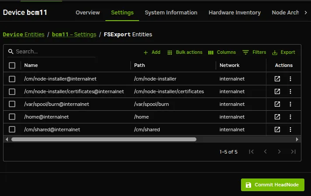
Task: Click the search magnifier icon
Action: pos(10,52)
